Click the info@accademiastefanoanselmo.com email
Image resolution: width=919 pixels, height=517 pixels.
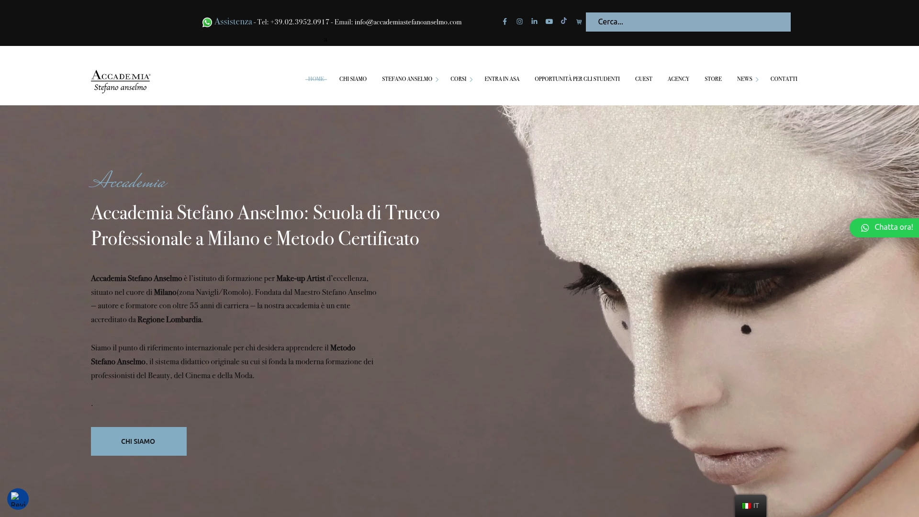click(x=408, y=22)
